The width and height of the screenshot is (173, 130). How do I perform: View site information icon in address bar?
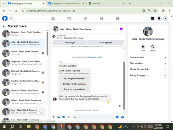click(x=23, y=11)
